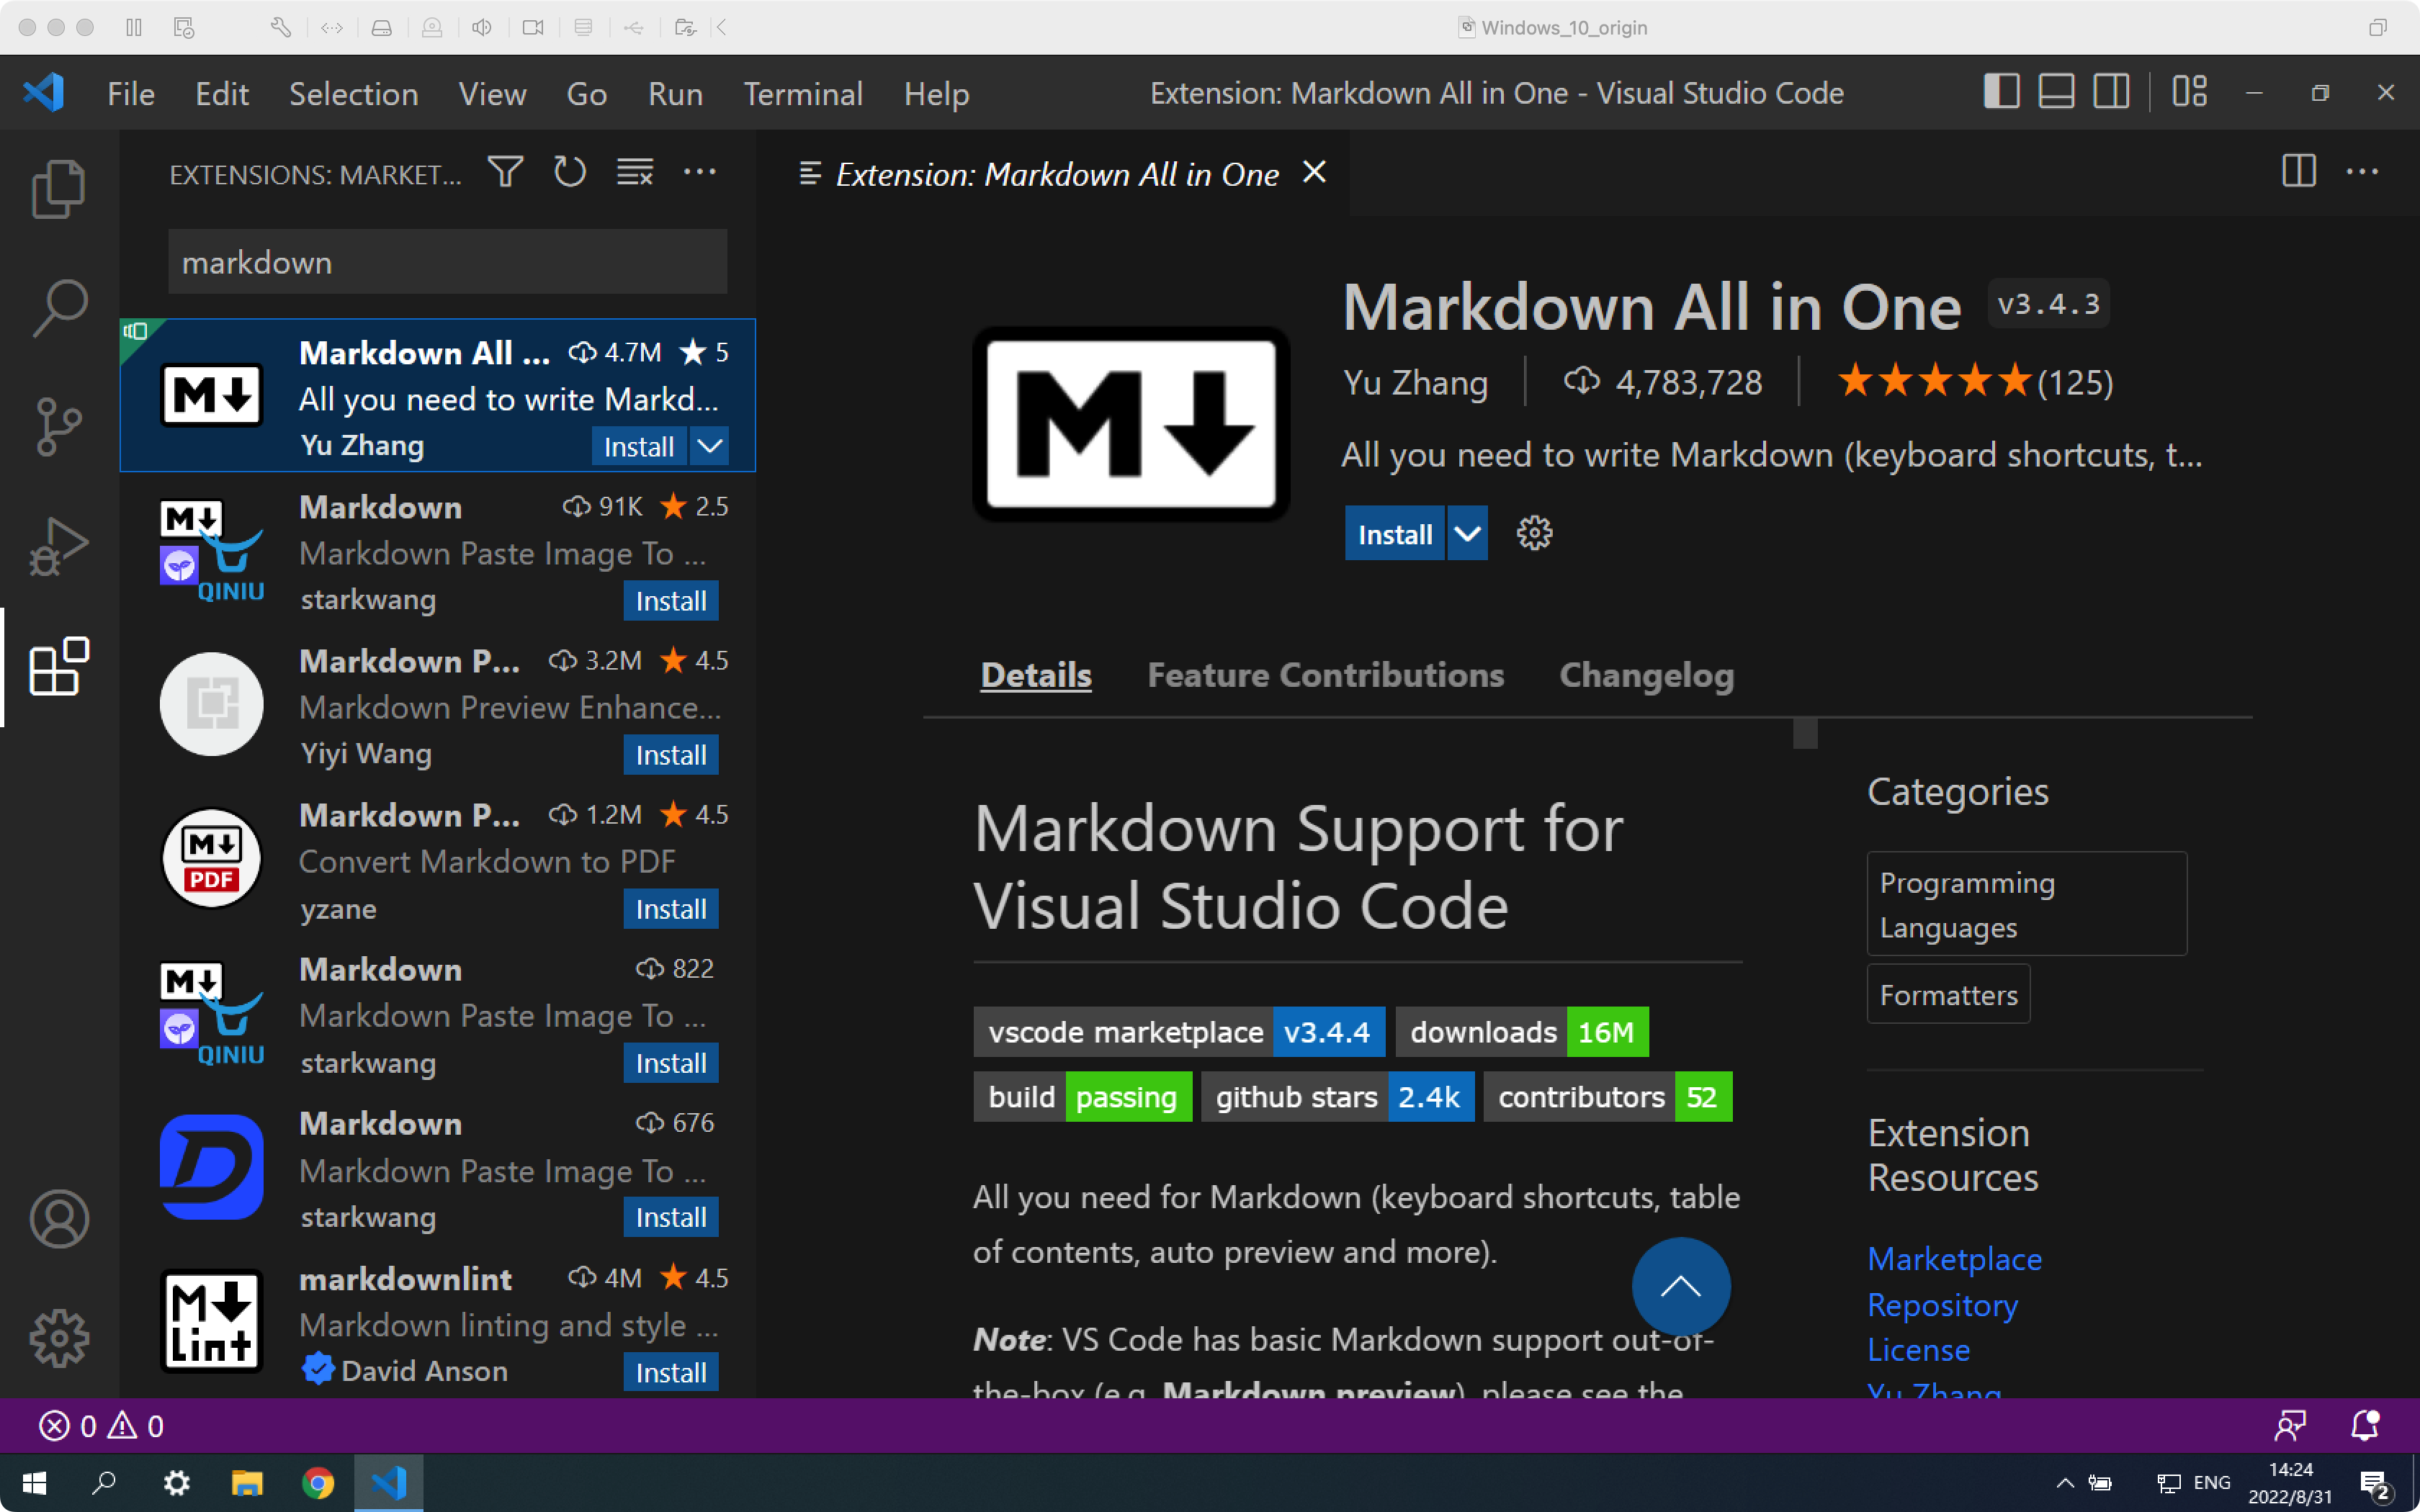Switch to the Changelog tab

(x=1647, y=675)
